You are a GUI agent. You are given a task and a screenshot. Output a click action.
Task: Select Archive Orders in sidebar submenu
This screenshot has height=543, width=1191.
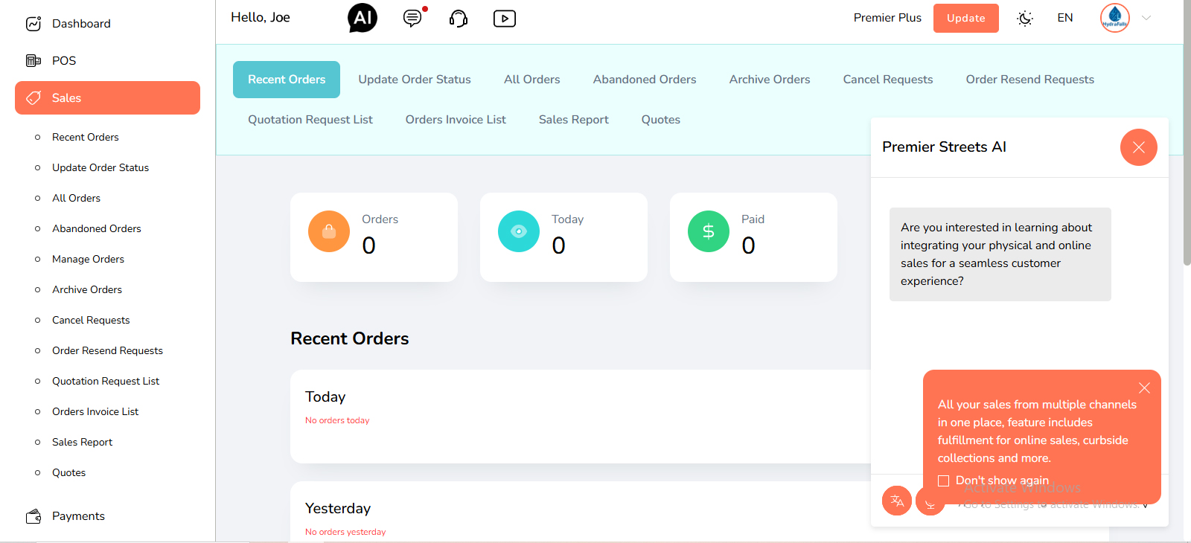tap(87, 290)
